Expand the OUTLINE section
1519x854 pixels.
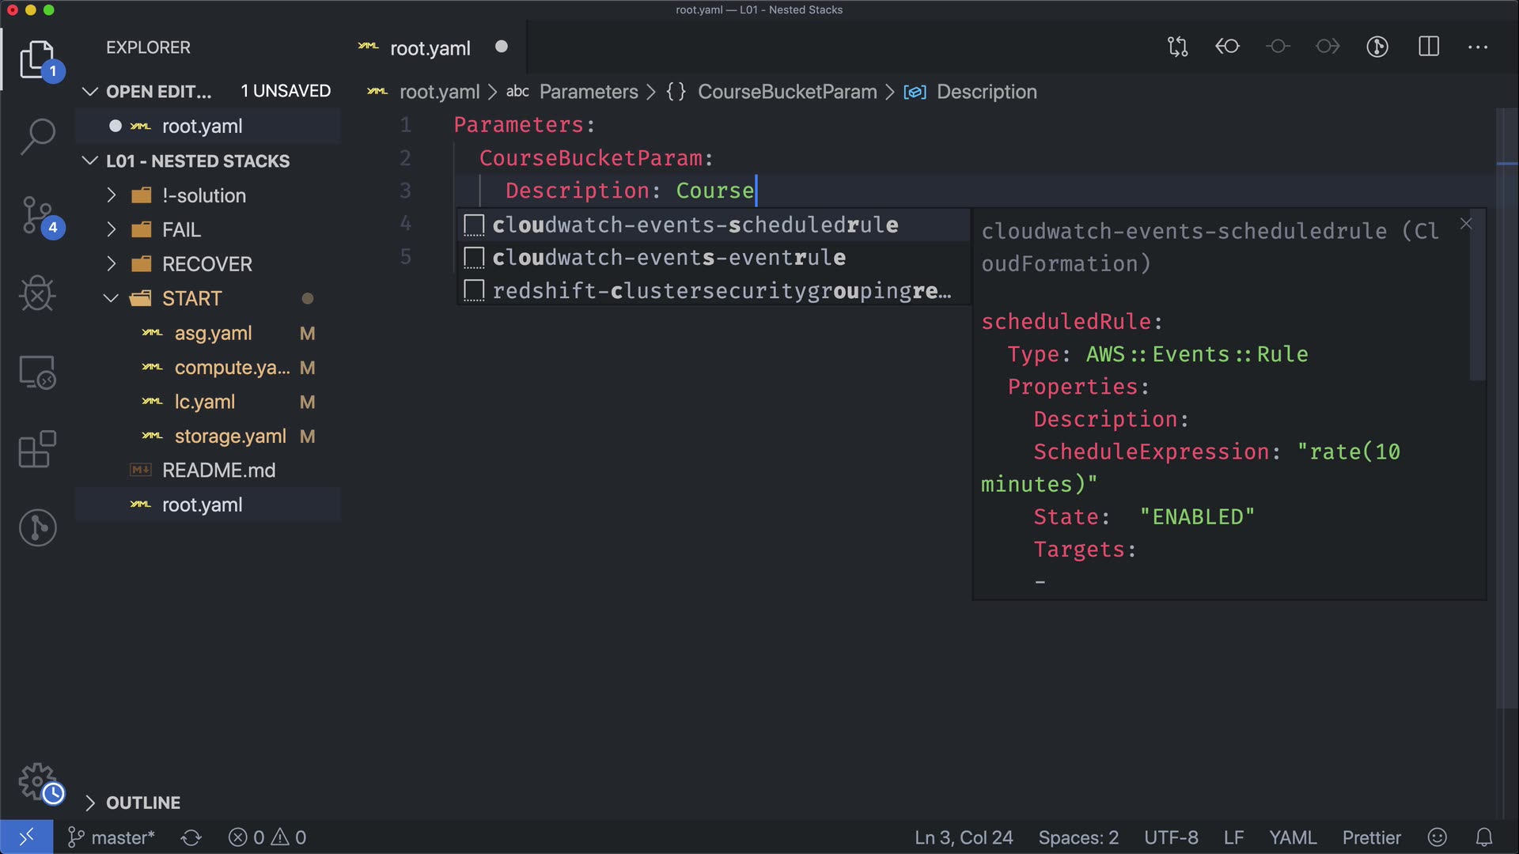pyautogui.click(x=142, y=803)
